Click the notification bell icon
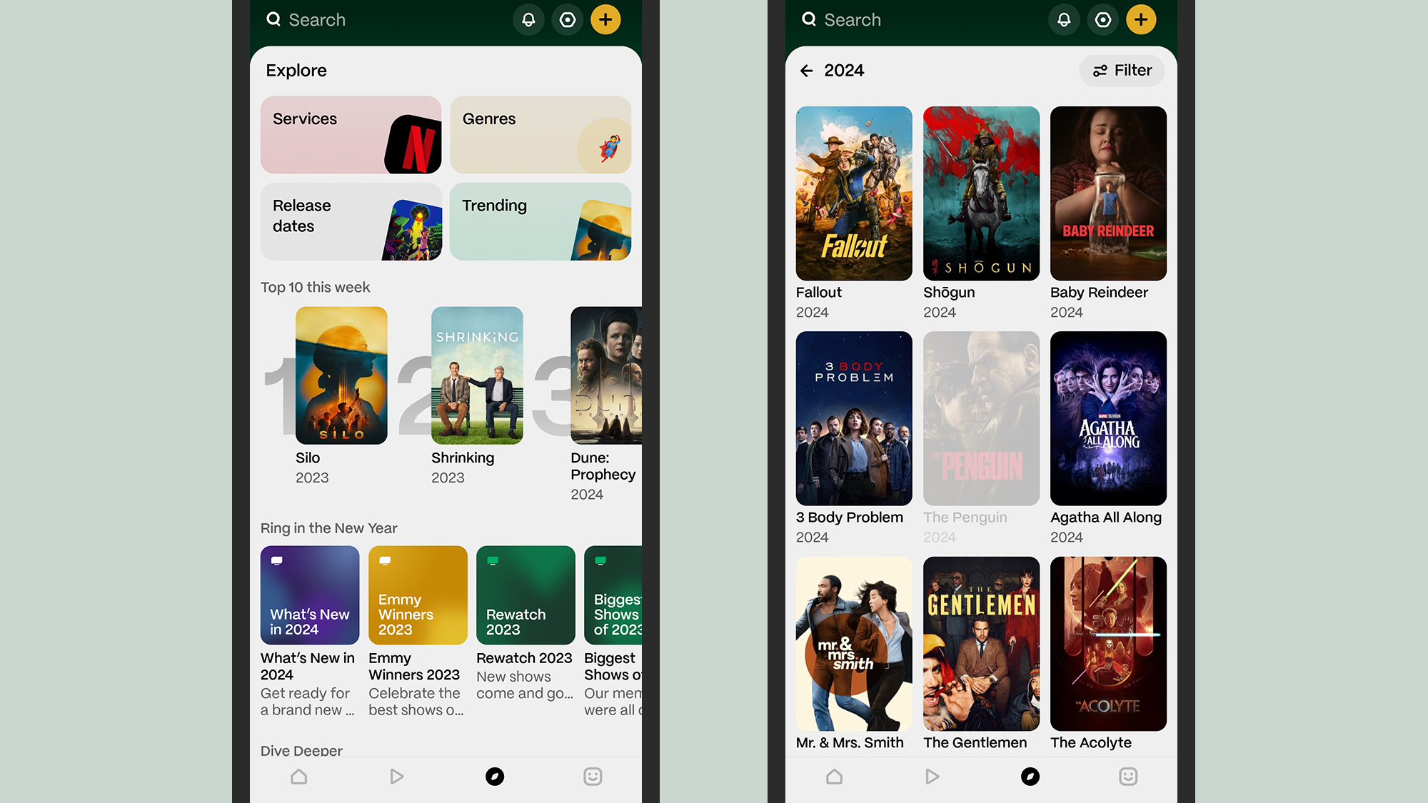Viewport: 1428px width, 803px height. 530,19
